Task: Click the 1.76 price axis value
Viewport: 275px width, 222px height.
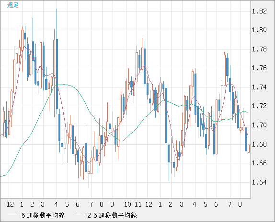Action: pos(259,68)
